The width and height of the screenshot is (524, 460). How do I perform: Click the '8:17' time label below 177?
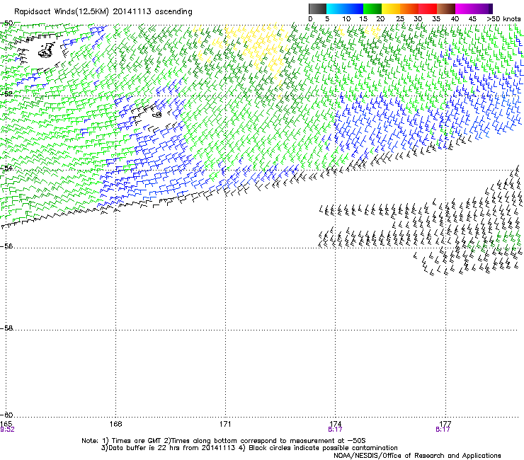[443, 430]
